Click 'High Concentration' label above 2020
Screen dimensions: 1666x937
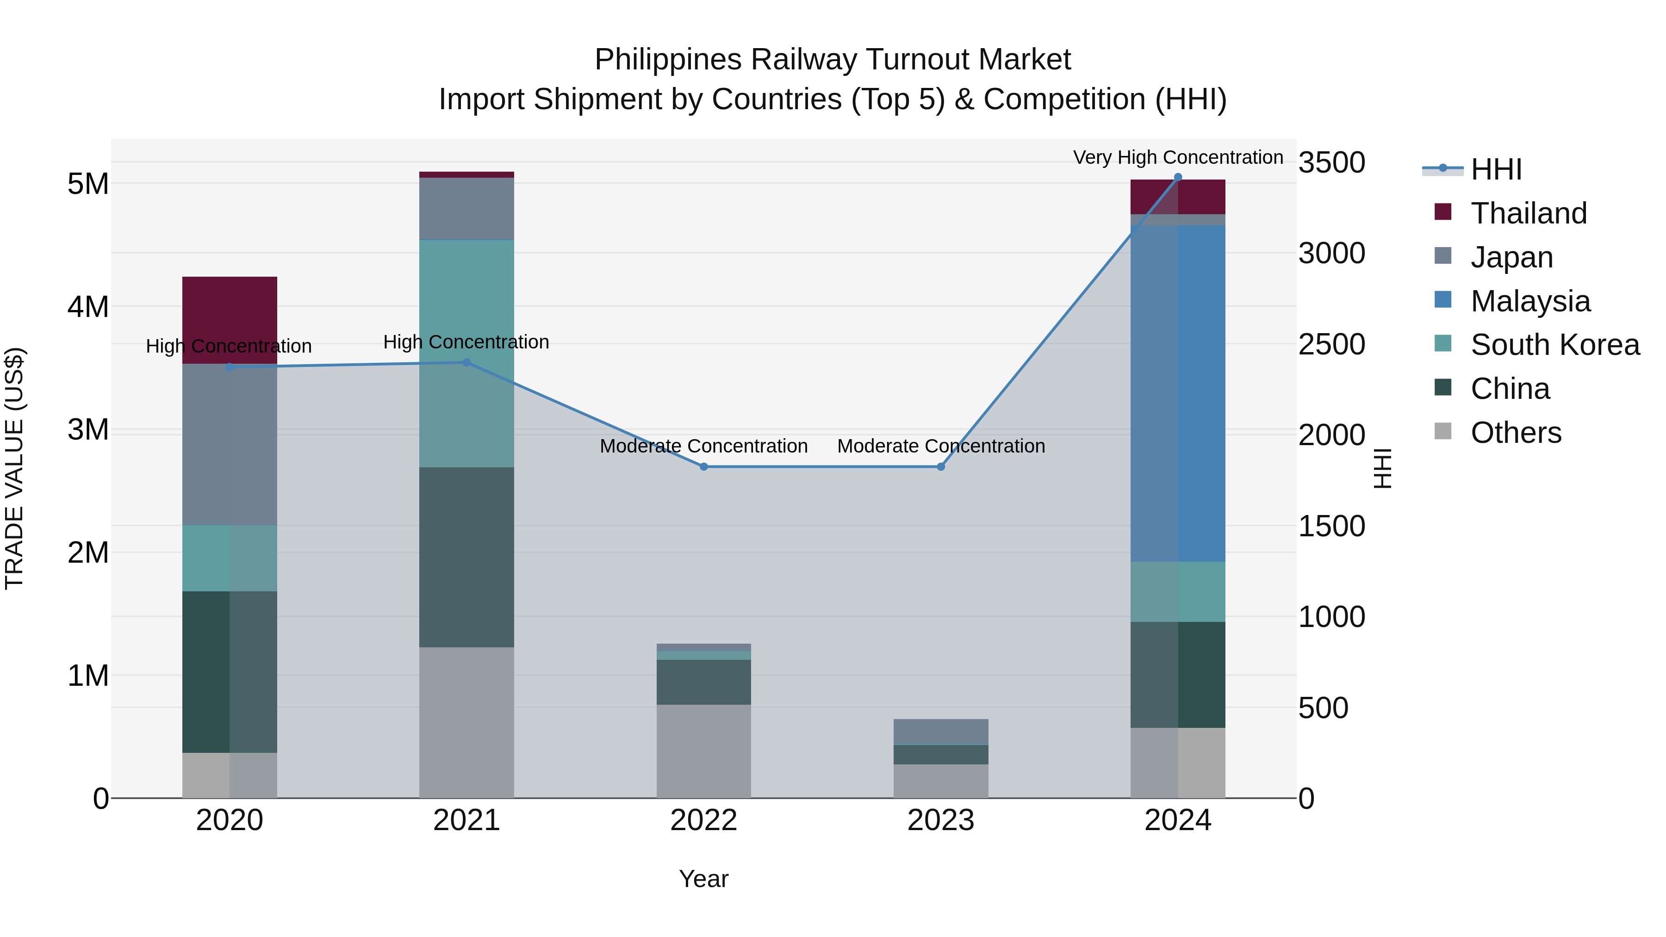[x=229, y=346]
